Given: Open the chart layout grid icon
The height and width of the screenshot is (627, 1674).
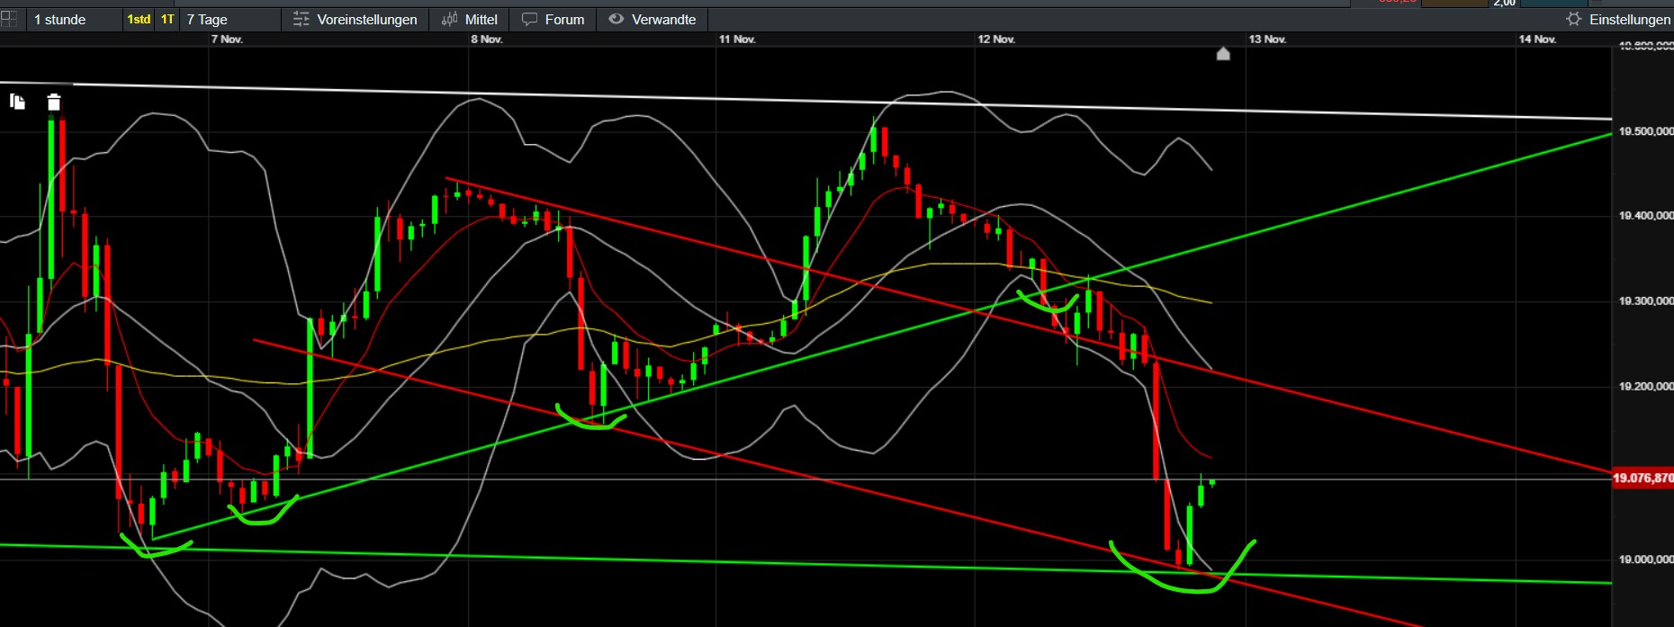Looking at the screenshot, I should [x=8, y=19].
